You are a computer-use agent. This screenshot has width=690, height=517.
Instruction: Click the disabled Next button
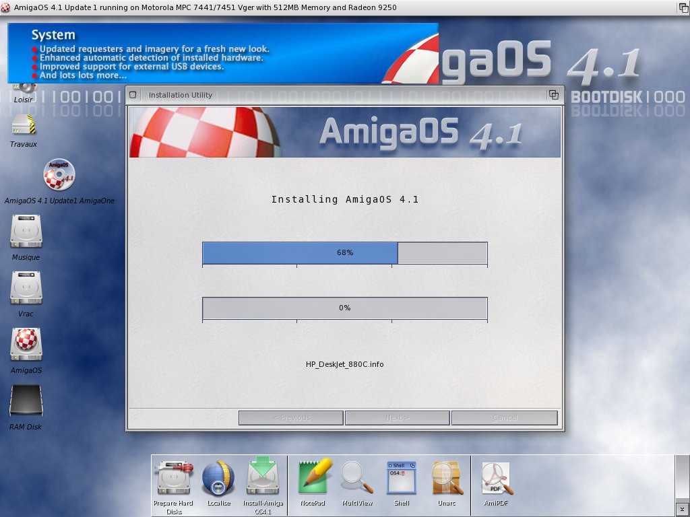point(398,418)
